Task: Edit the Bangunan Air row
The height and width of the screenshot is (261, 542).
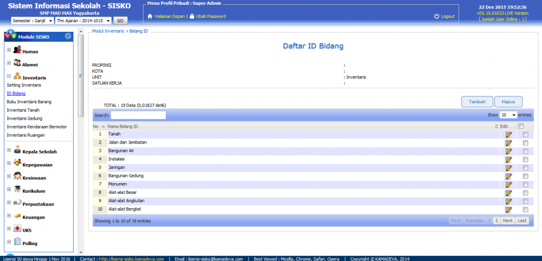Action: tap(508, 151)
